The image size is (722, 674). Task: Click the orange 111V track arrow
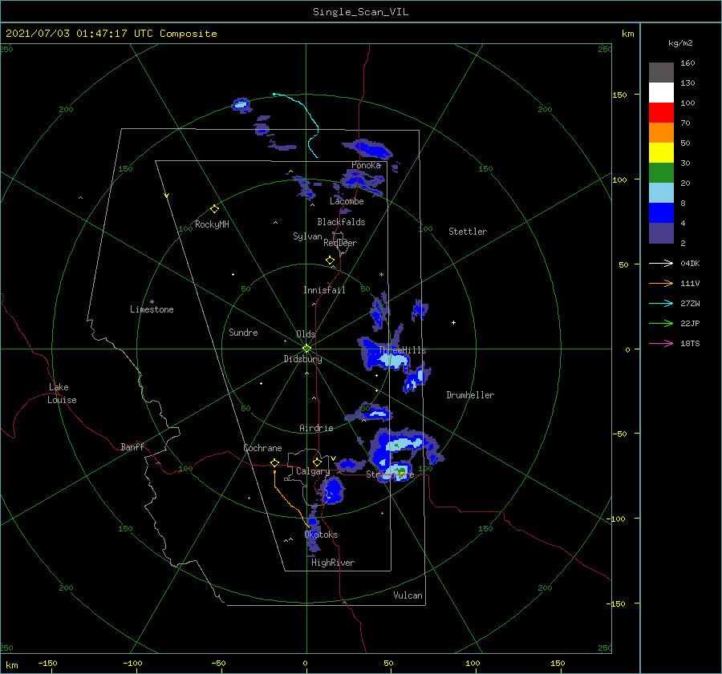point(661,284)
